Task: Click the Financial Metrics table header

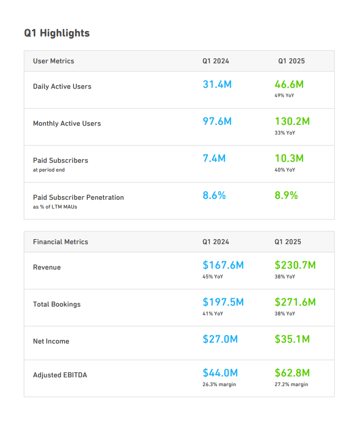Action: point(61,242)
